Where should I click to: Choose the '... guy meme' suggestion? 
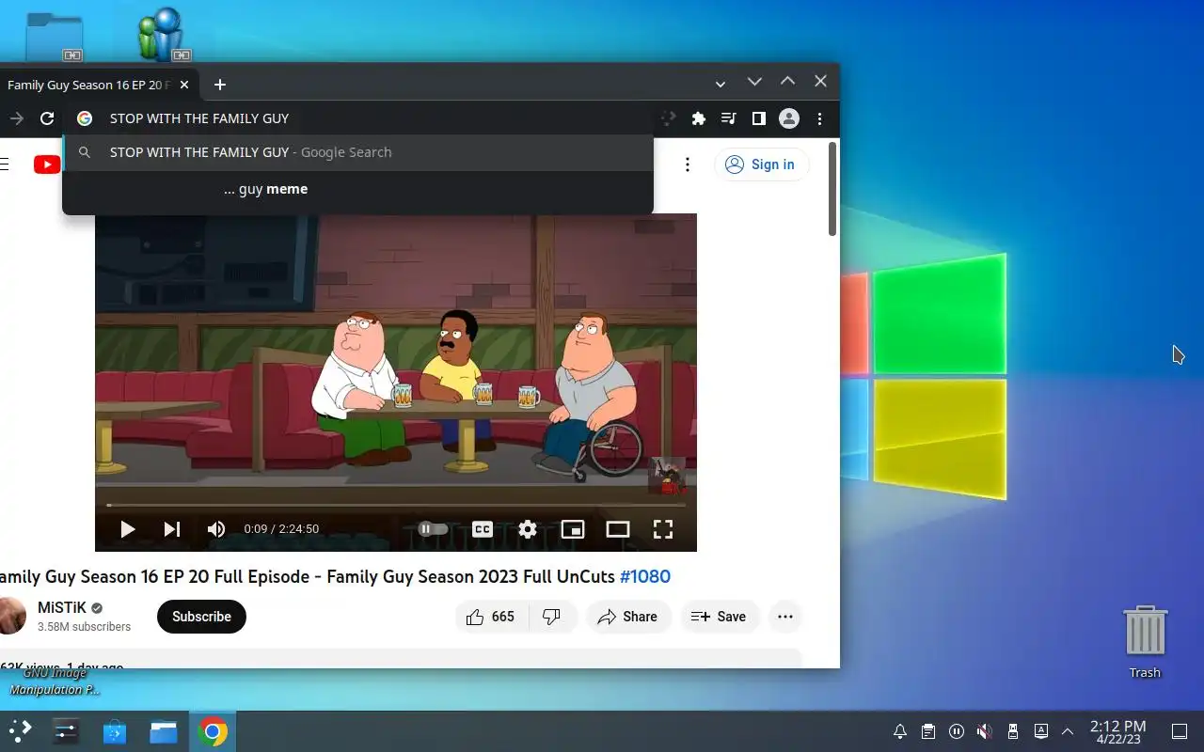[x=357, y=189]
